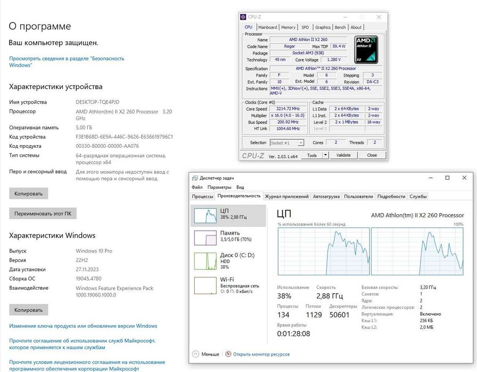Open the Журнал приложений tab

(286, 197)
